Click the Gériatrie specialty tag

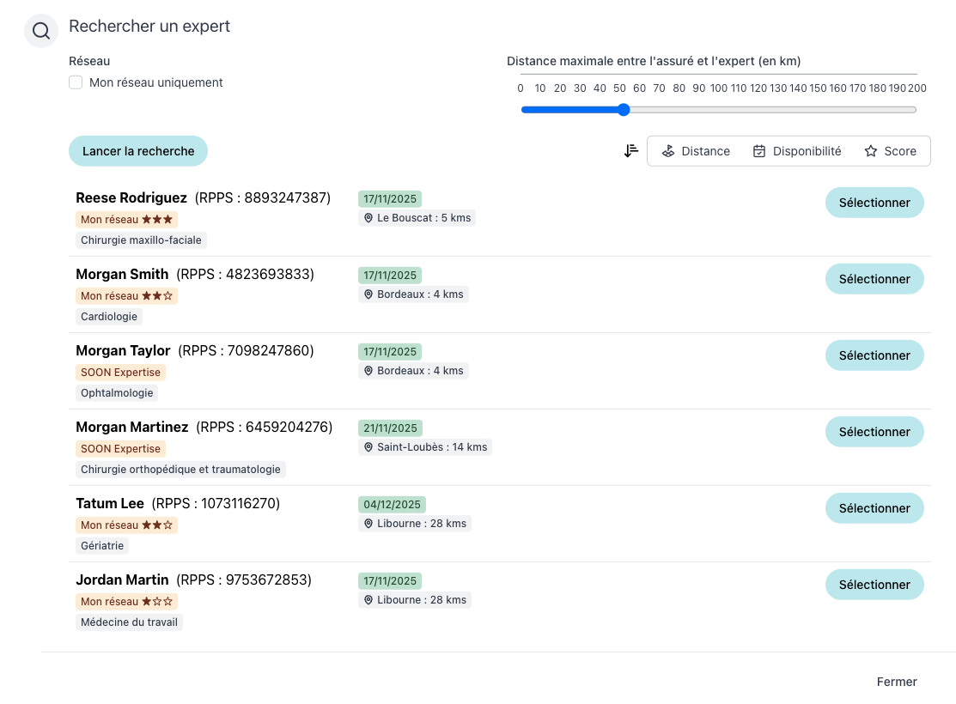[x=102, y=545]
